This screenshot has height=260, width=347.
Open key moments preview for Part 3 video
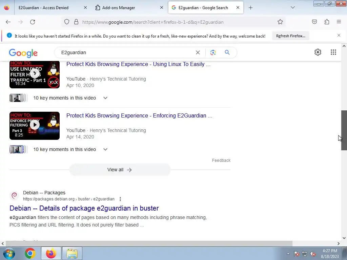(x=18, y=149)
